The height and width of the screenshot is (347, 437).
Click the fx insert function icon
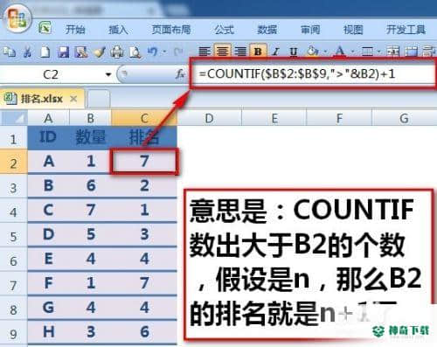coord(180,74)
